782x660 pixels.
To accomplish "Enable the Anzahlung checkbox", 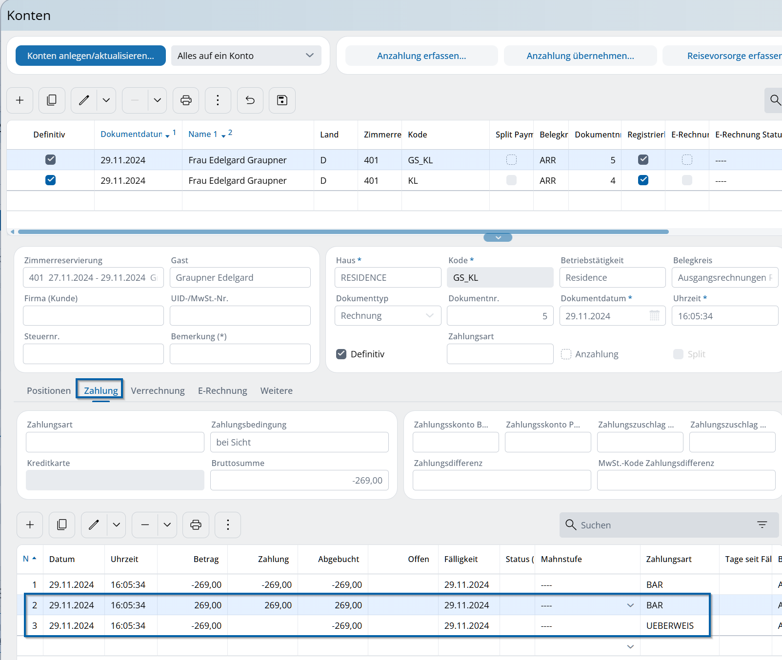I will click(x=566, y=354).
